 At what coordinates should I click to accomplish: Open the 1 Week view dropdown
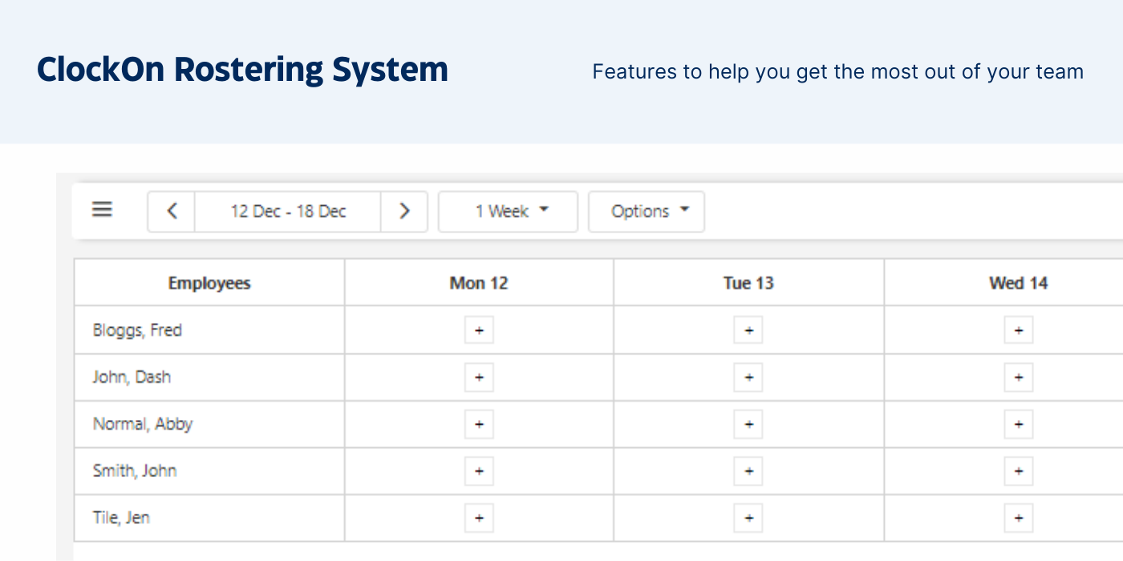pyautogui.click(x=508, y=211)
